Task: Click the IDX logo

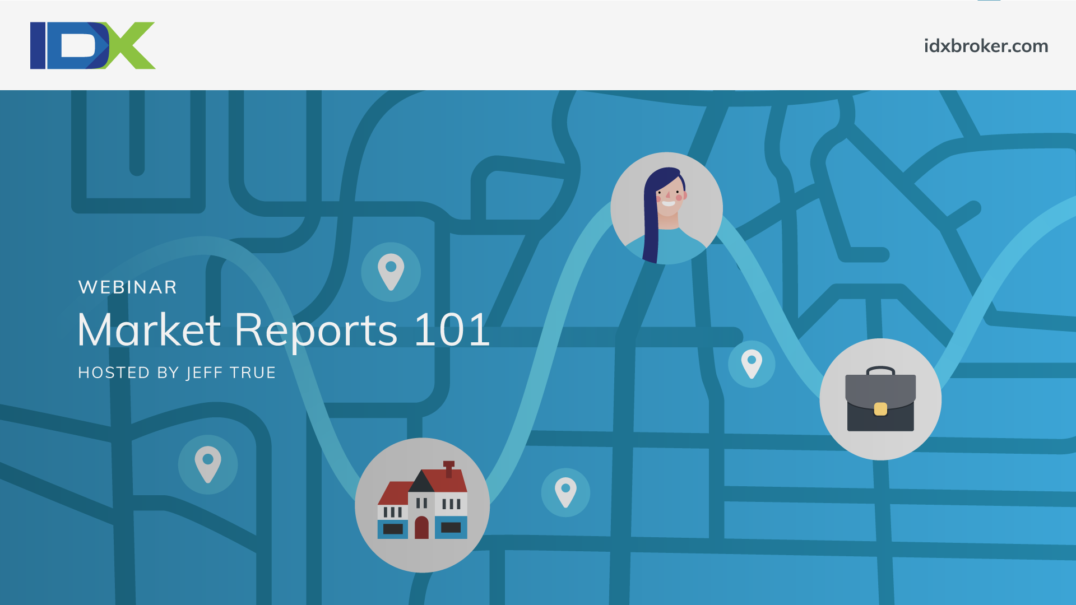Action: [x=92, y=46]
